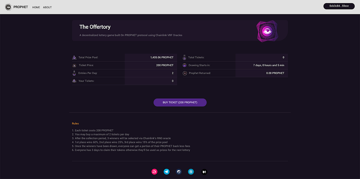The height and width of the screenshot is (179, 360).
Task: Open the pink Uniswap unicorn link
Action: click(154, 172)
